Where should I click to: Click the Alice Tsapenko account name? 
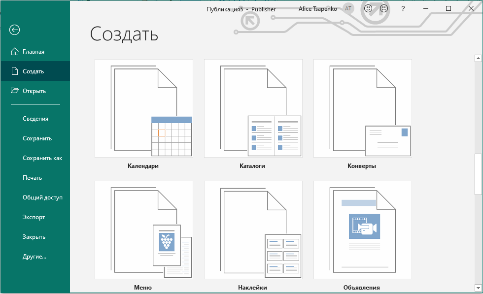(x=317, y=9)
